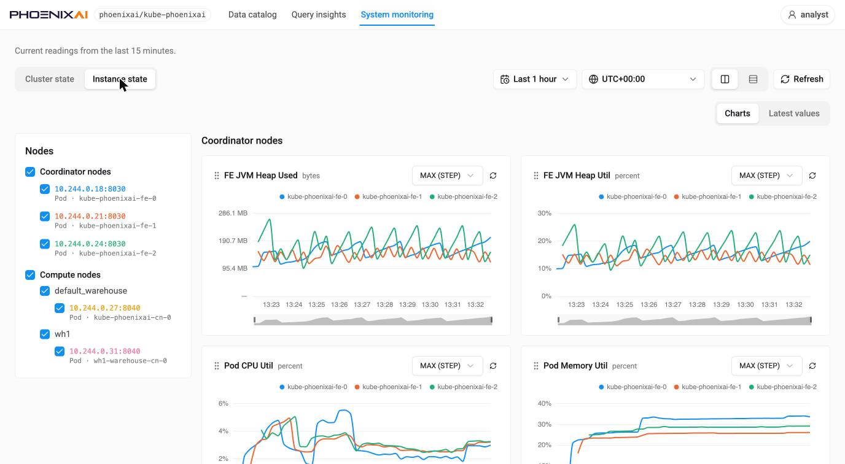Switch to Cluster state tab
This screenshot has width=845, height=464.
(50, 79)
